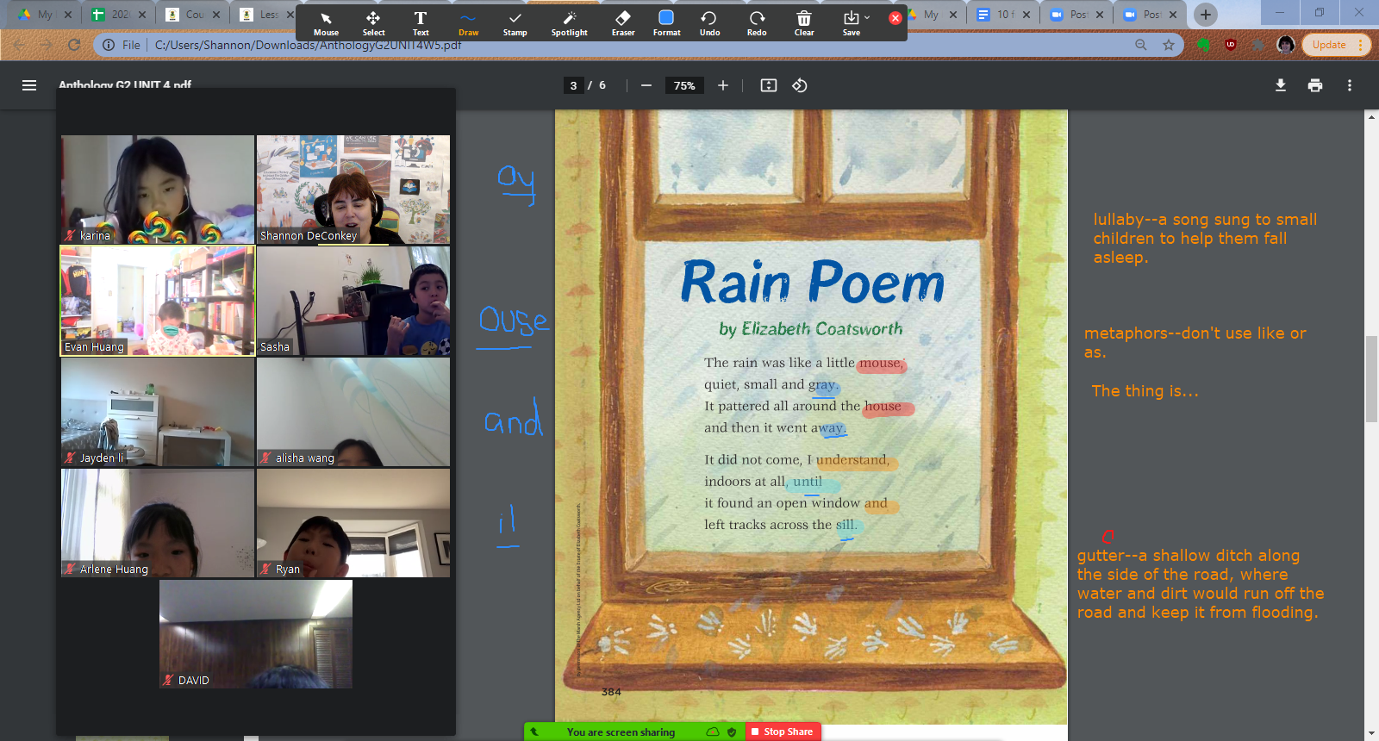1379x741 pixels.
Task: Switch to the 'Les' tab
Action: pyautogui.click(x=266, y=15)
